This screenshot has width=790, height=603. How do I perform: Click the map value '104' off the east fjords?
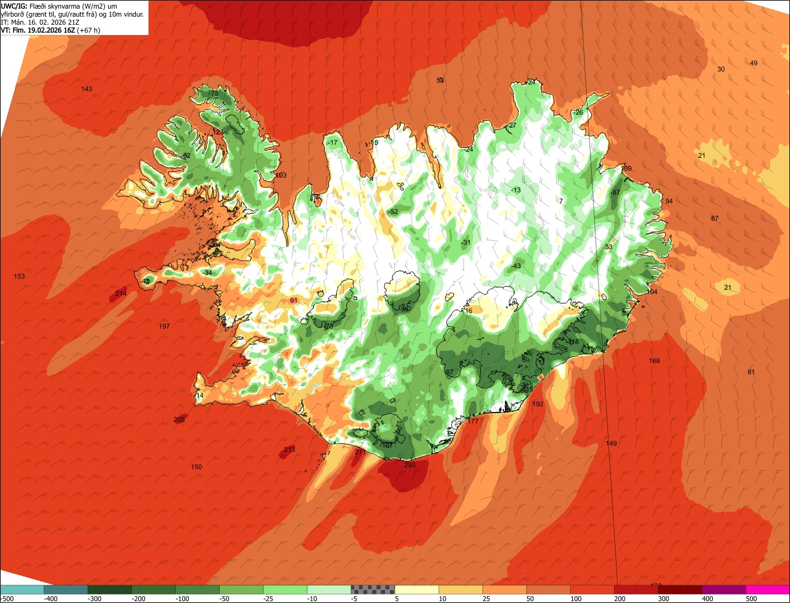coord(652,292)
